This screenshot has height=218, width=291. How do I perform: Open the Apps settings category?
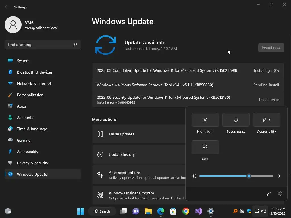(x=43, y=106)
